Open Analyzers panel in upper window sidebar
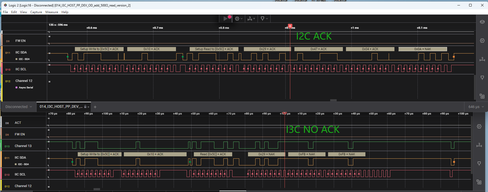The image size is (488, 192). (482, 41)
